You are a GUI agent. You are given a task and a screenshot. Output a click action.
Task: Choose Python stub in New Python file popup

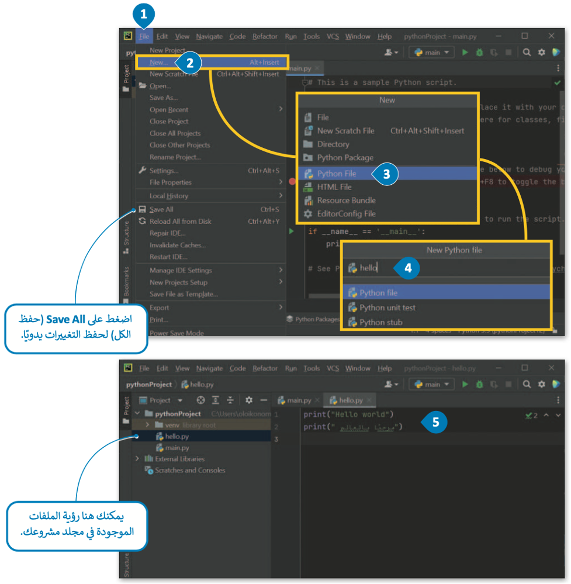pyautogui.click(x=447, y=323)
